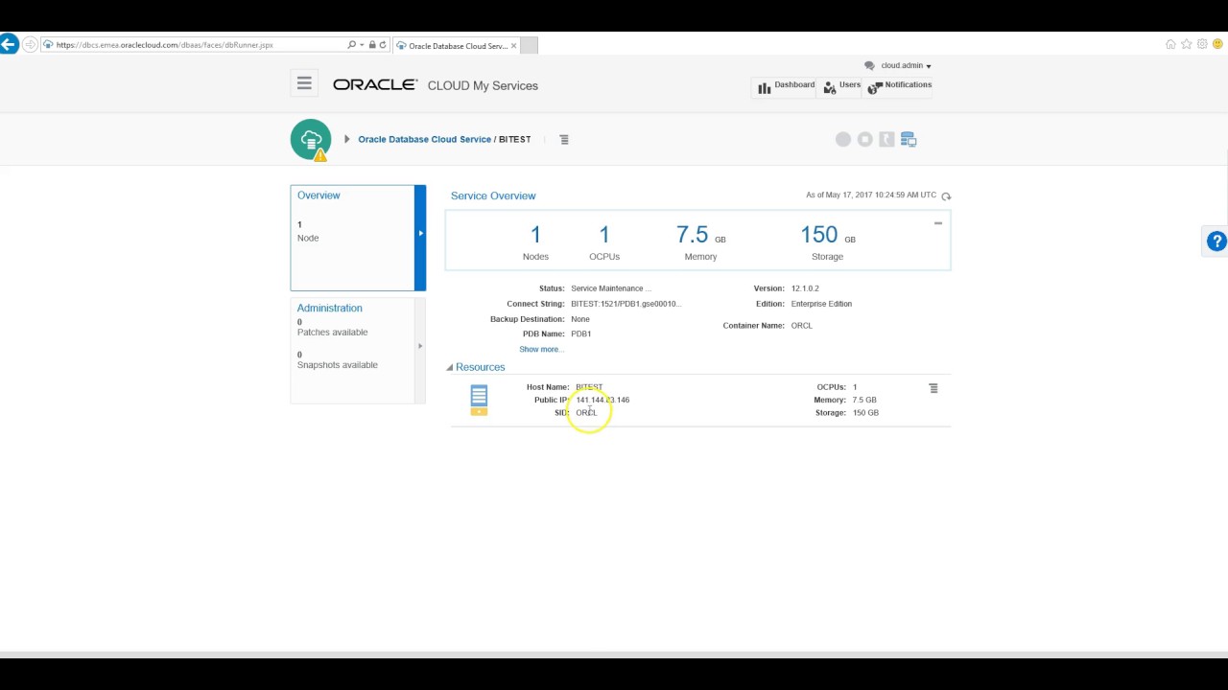
Task: Open the Dashboard page
Action: (785, 86)
